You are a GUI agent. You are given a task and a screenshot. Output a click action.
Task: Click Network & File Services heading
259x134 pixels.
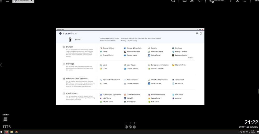(77, 78)
